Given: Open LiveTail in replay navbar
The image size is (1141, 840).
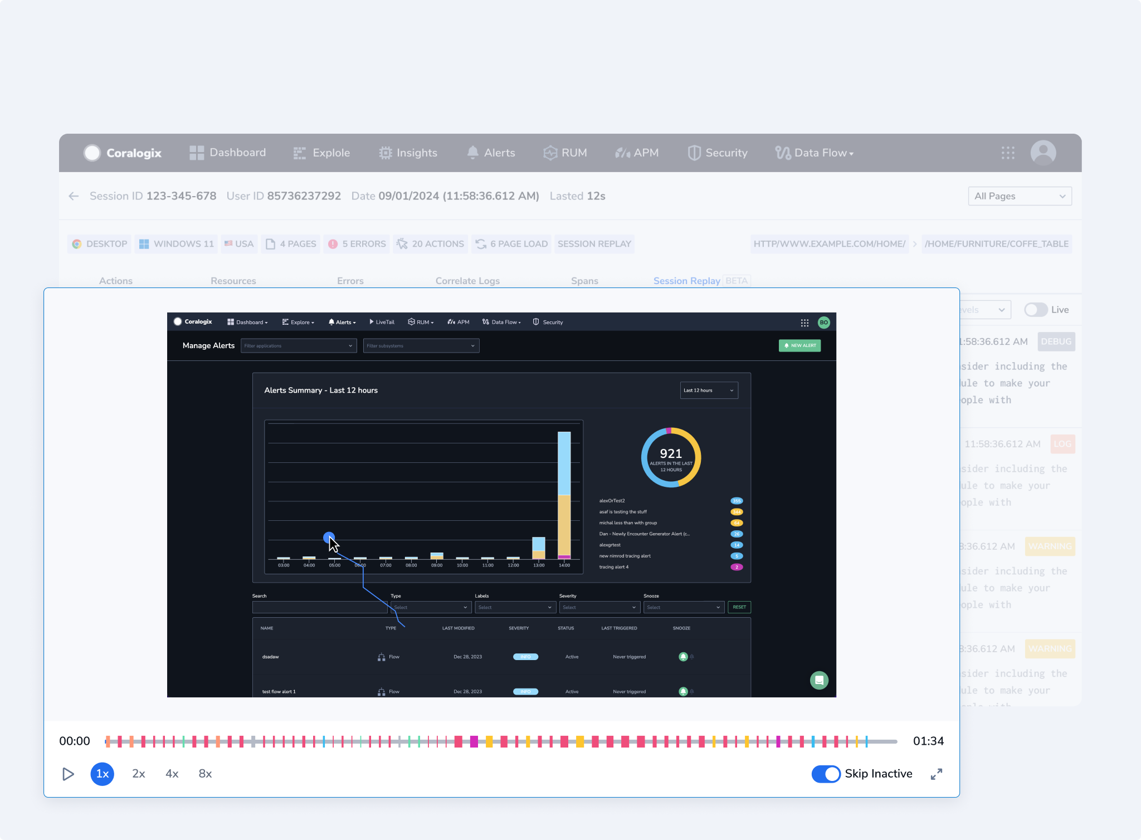Looking at the screenshot, I should coord(382,322).
